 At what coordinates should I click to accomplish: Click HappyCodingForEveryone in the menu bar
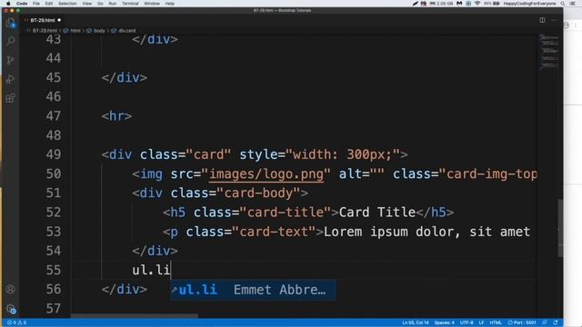(x=529, y=4)
